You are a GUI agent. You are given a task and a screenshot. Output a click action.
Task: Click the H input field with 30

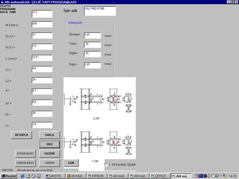[x=42, y=114]
